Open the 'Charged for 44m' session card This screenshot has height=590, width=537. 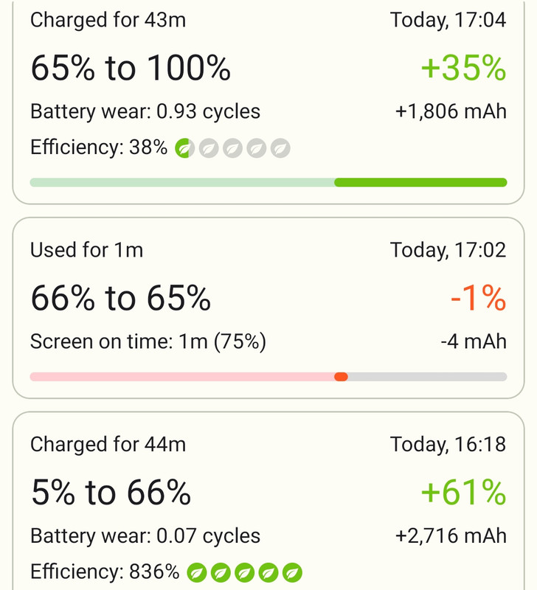268,501
